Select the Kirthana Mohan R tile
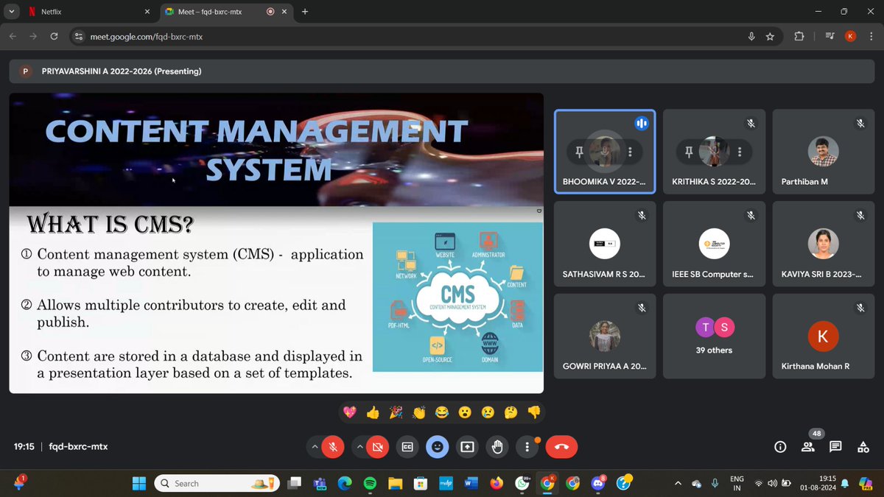The height and width of the screenshot is (497, 884). tap(823, 336)
